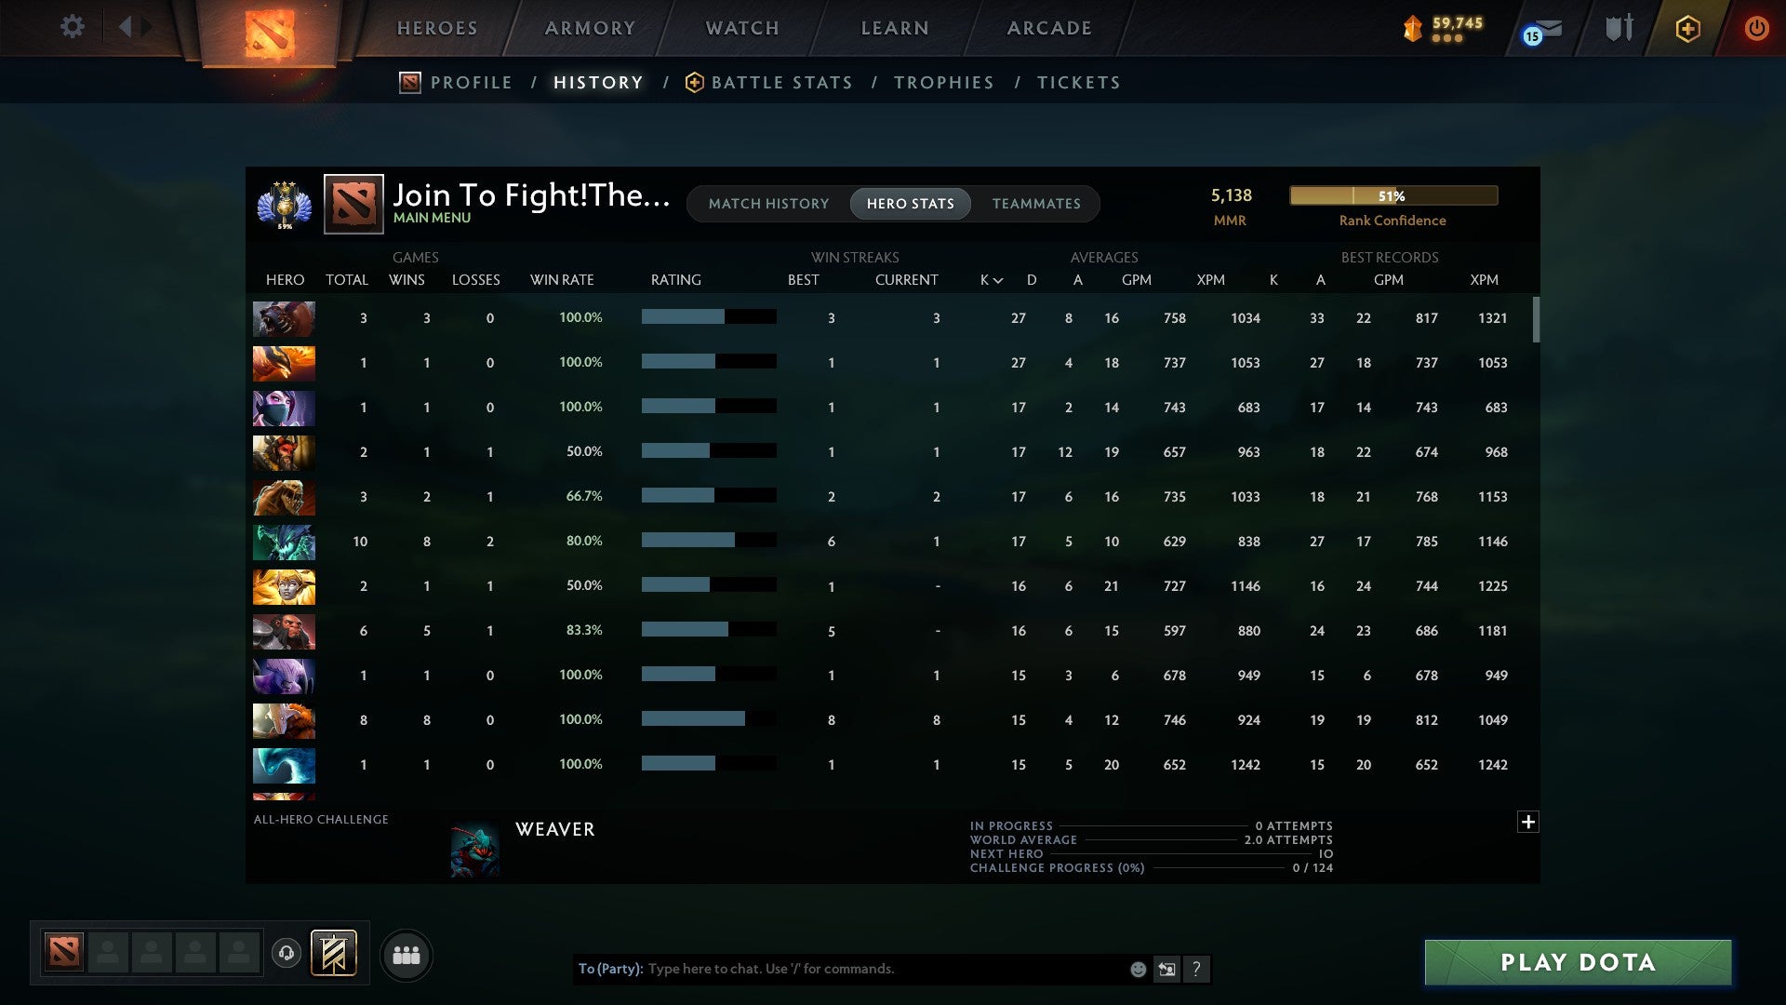
Task: Open the friends list people icon
Action: pyautogui.click(x=406, y=954)
